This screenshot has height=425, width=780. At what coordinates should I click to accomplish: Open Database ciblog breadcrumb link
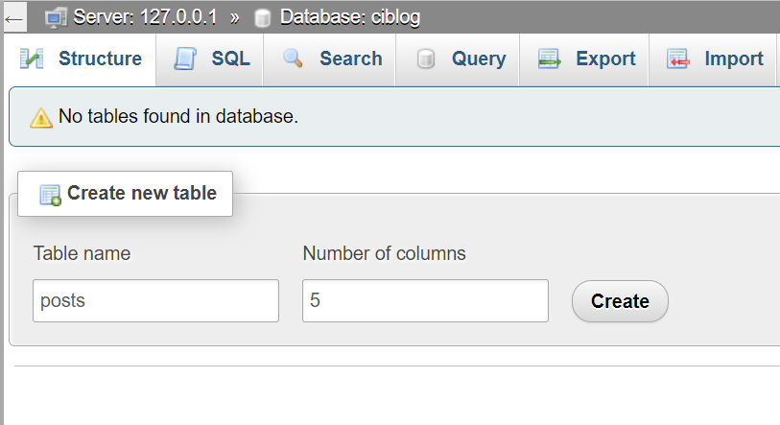click(350, 17)
